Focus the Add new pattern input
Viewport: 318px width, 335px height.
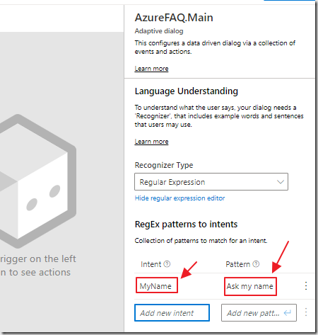click(259, 313)
